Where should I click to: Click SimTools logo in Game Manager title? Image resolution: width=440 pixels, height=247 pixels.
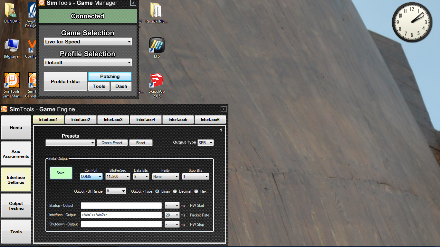(x=42, y=3)
